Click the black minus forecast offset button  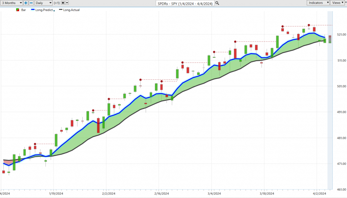pos(67,3)
